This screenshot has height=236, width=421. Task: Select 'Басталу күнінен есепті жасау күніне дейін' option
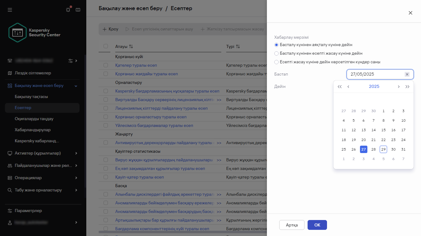click(x=276, y=53)
